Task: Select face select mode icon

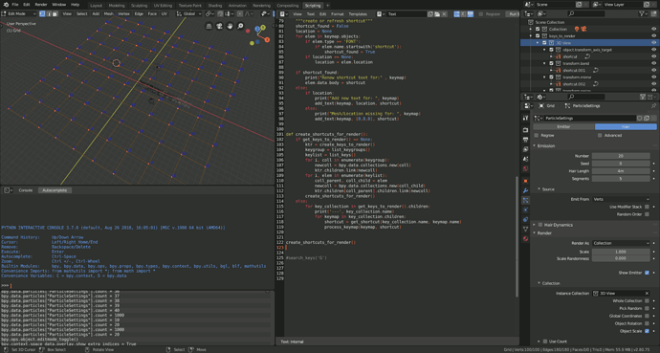Action: 55,14
